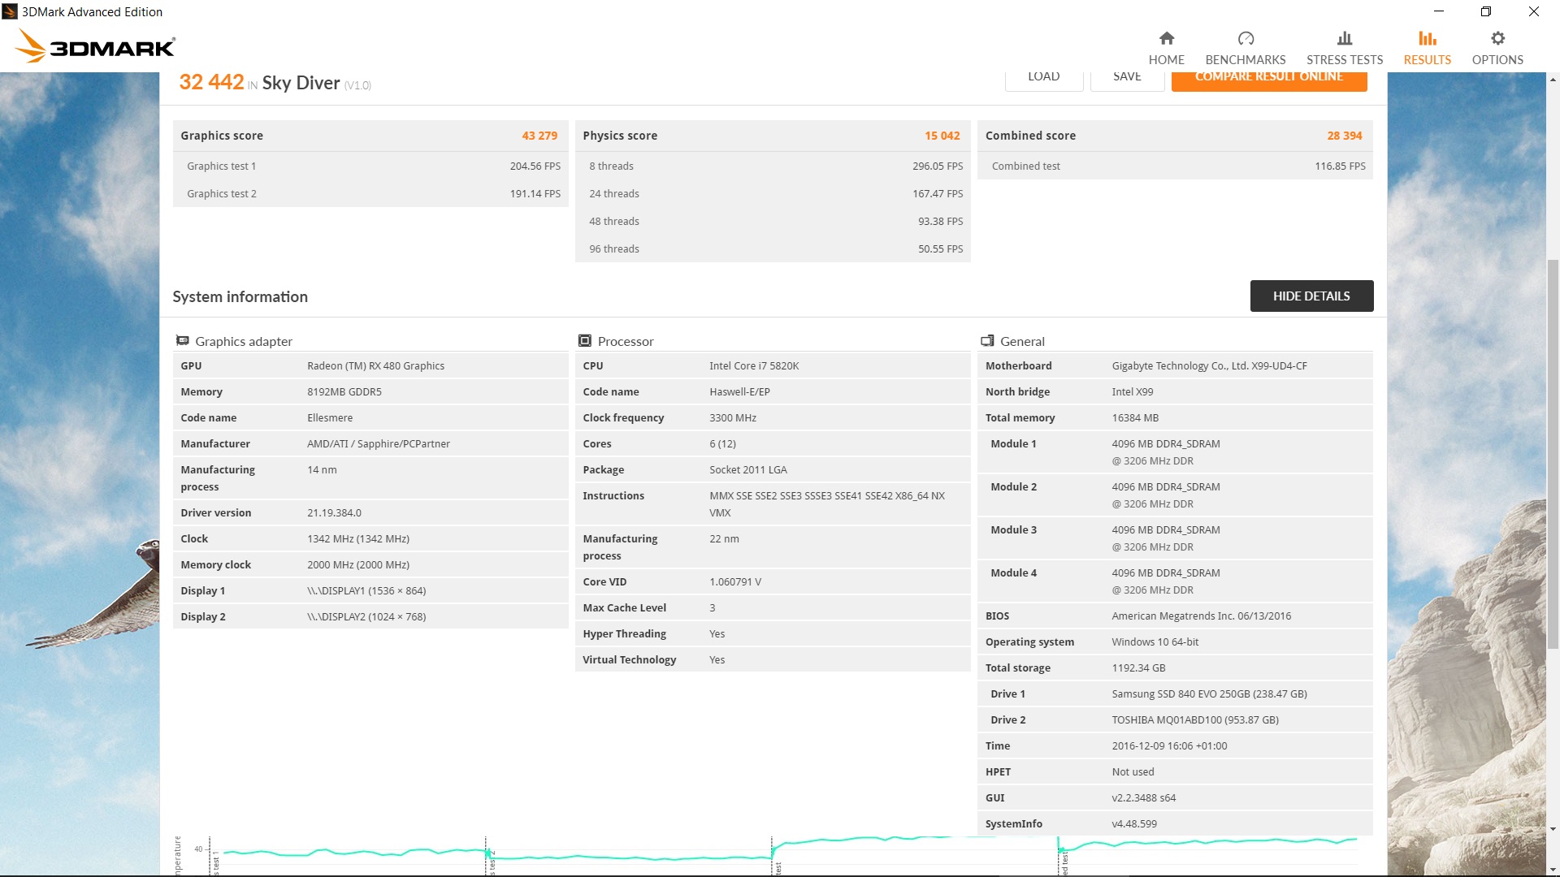Image resolution: width=1560 pixels, height=877 pixels.
Task: Click American Megatrends BIOS value
Action: [1202, 616]
